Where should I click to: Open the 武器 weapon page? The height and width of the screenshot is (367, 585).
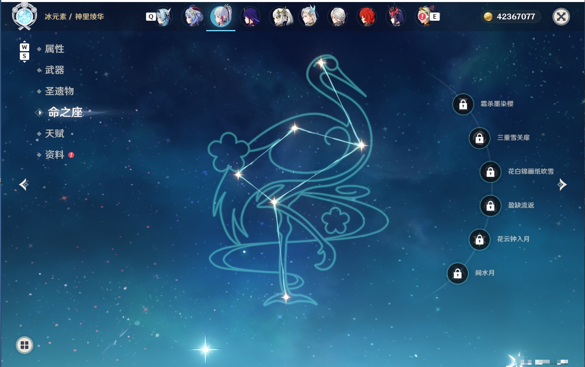[54, 70]
